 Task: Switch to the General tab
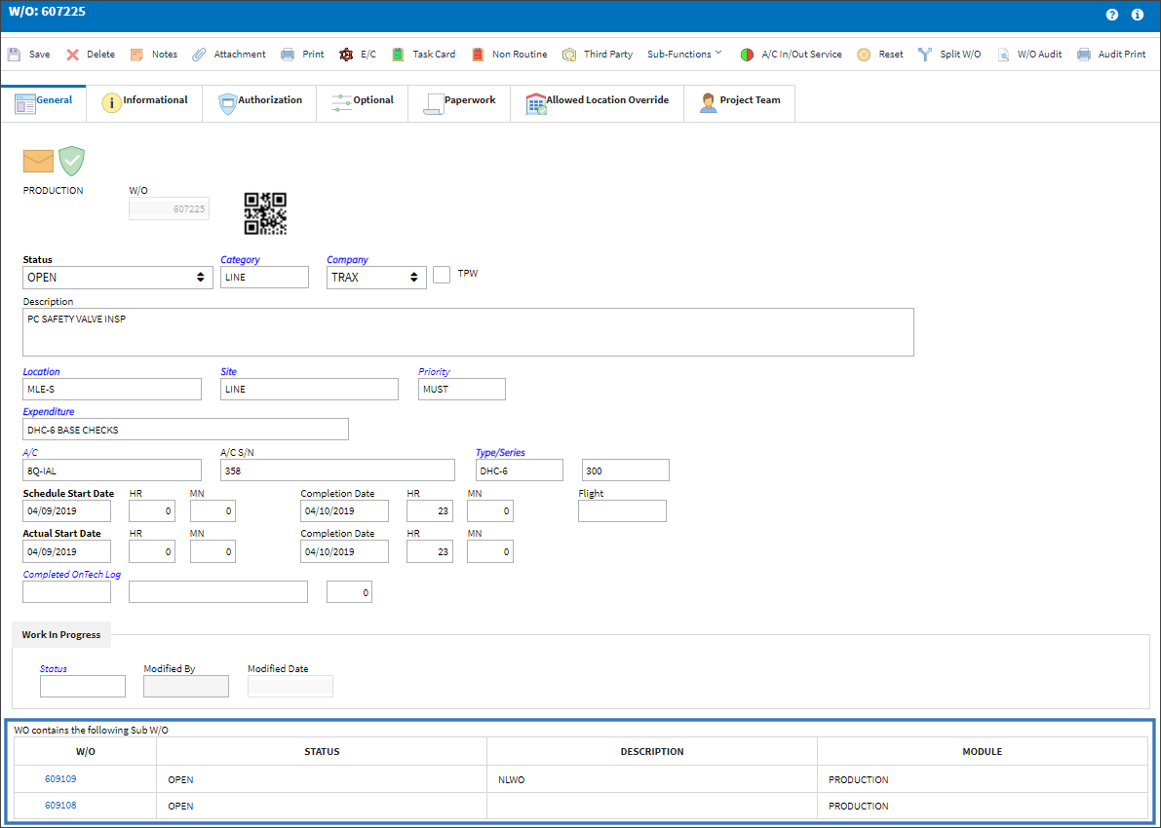(x=44, y=103)
